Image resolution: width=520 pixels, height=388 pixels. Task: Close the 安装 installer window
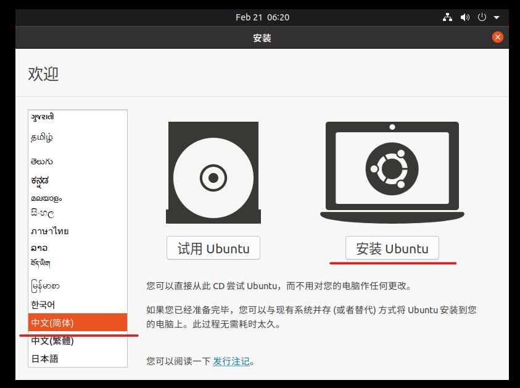[x=497, y=37]
